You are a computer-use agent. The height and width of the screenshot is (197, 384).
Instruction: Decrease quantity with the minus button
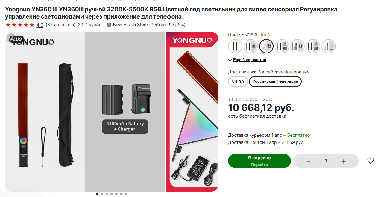coord(309,161)
